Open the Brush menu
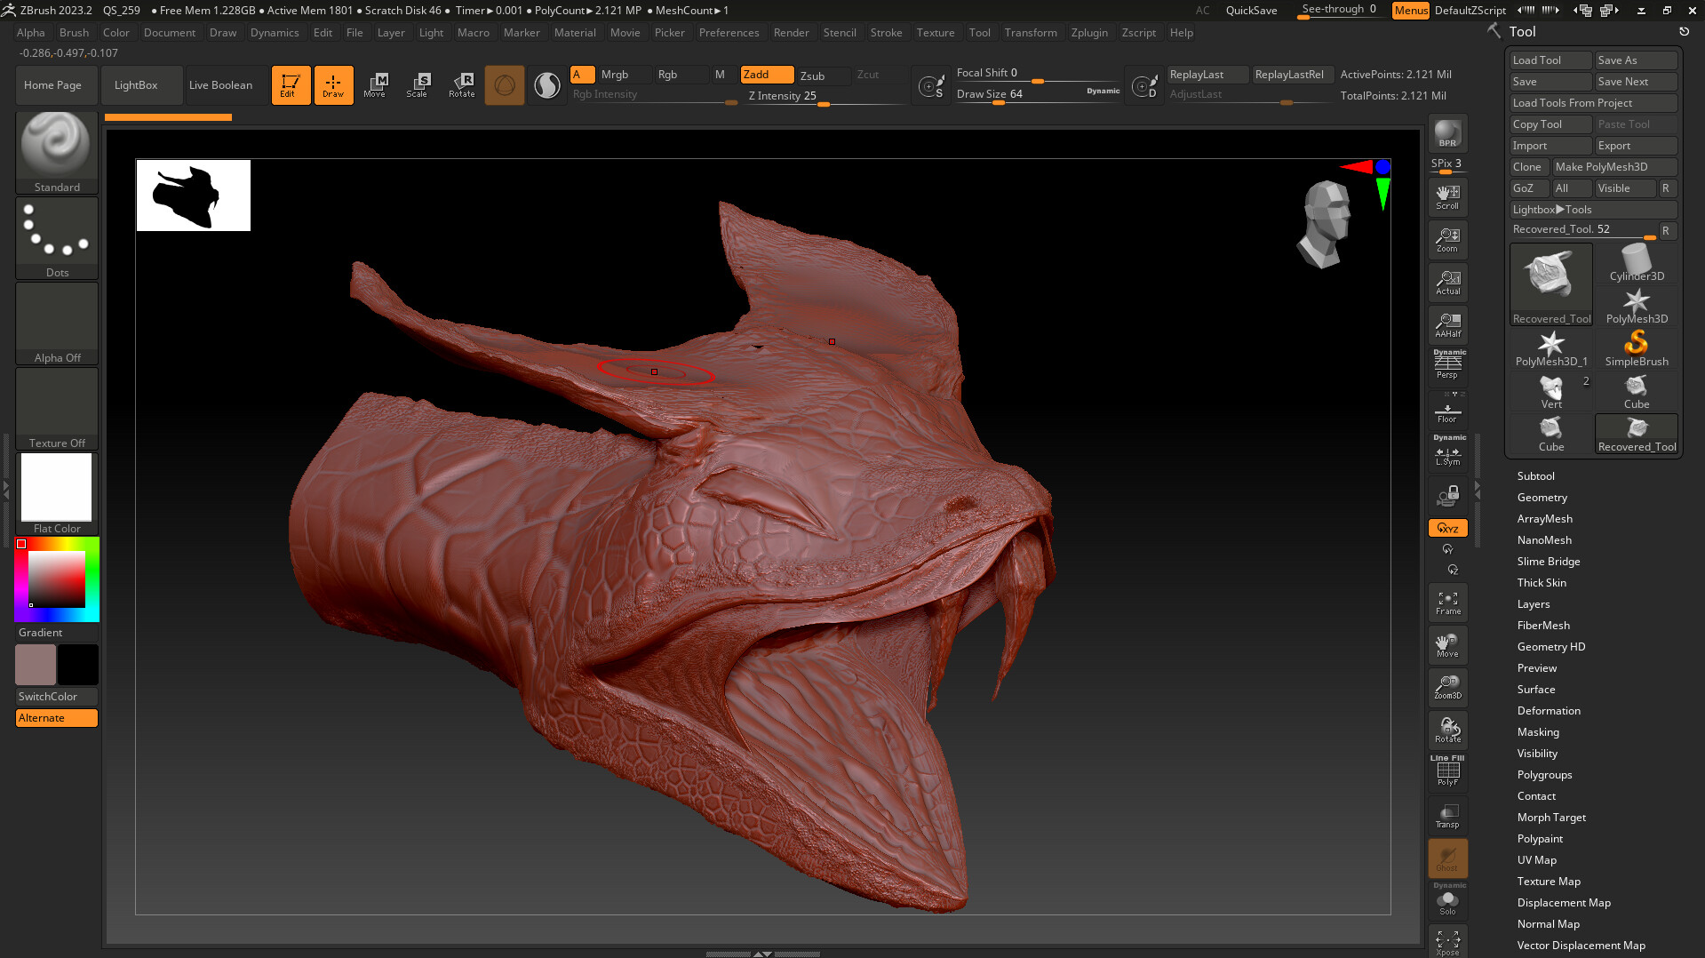This screenshot has width=1705, height=958. click(74, 33)
